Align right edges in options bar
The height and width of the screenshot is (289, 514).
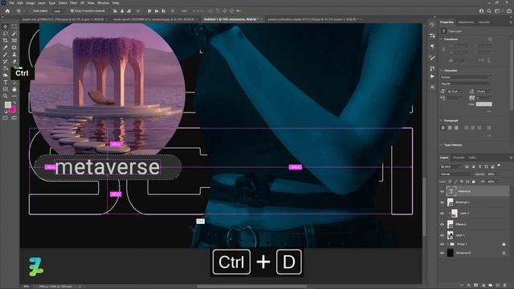point(128,10)
